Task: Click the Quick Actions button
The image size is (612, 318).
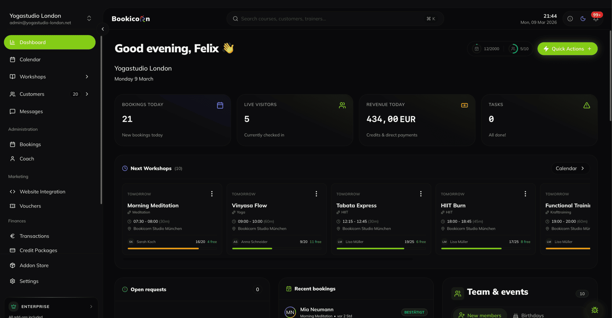Action: (x=567, y=49)
